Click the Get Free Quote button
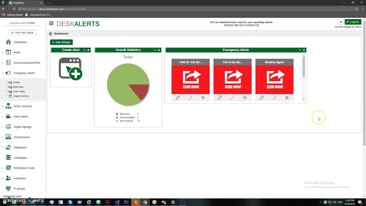The image size is (366, 206). point(23,33)
